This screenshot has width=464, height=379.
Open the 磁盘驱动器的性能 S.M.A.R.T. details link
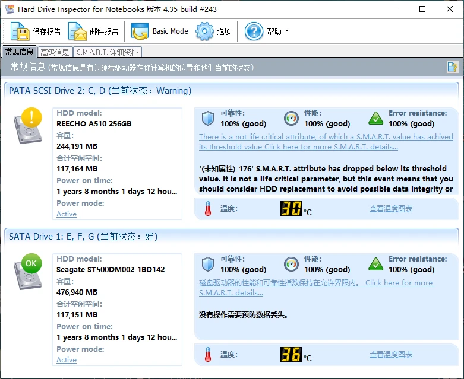point(317,288)
